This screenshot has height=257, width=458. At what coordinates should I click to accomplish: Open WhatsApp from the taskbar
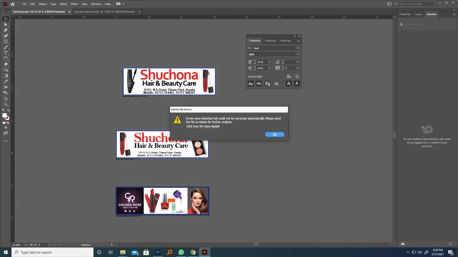(x=181, y=252)
